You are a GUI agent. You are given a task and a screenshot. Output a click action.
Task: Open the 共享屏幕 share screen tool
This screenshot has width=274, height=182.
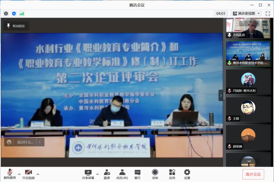pos(88,175)
